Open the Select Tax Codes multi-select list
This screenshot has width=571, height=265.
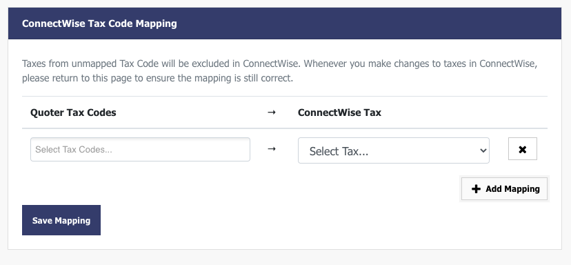[x=140, y=150]
